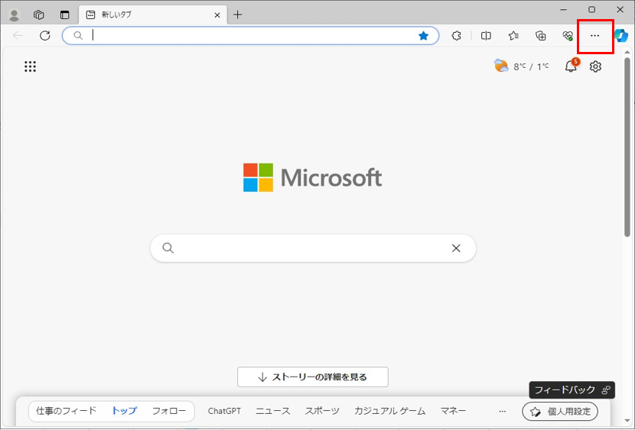Image resolution: width=635 pixels, height=430 pixels.
Task: Open the weather widget 8°C / 1°C
Action: coord(521,66)
